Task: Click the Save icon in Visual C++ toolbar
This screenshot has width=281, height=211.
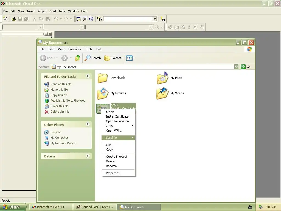Action: coord(20,19)
